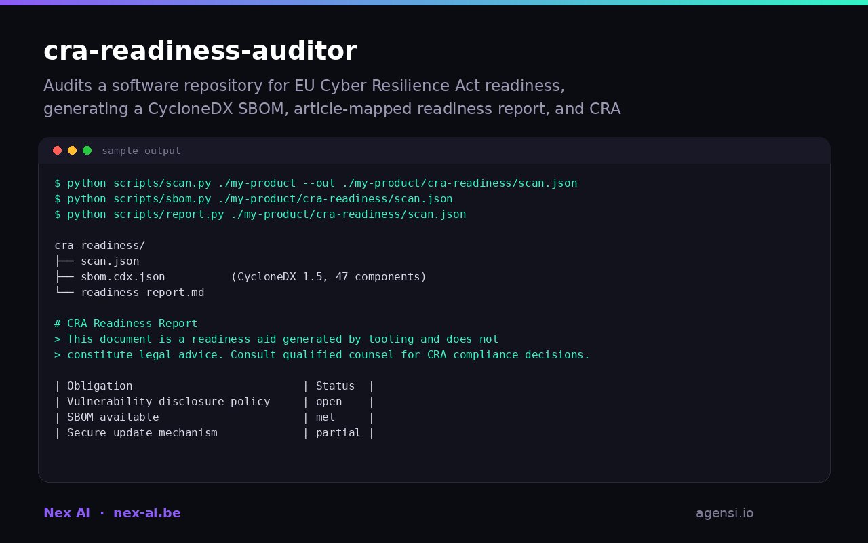Select the scripts/report.py command line
This screenshot has width=868, height=543.
pos(260,214)
